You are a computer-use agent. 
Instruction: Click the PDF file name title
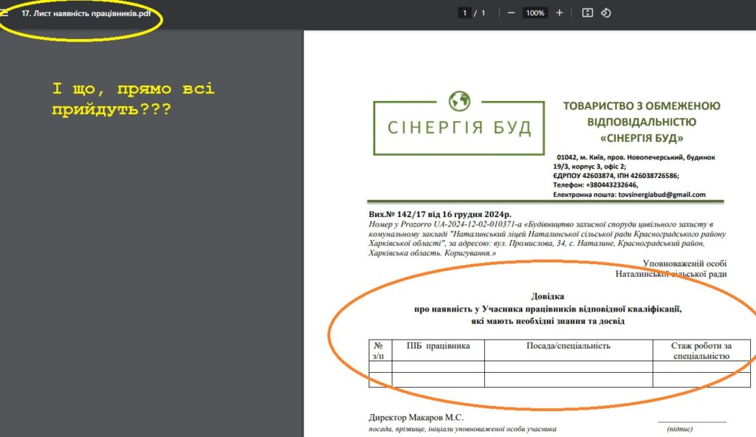pos(80,13)
